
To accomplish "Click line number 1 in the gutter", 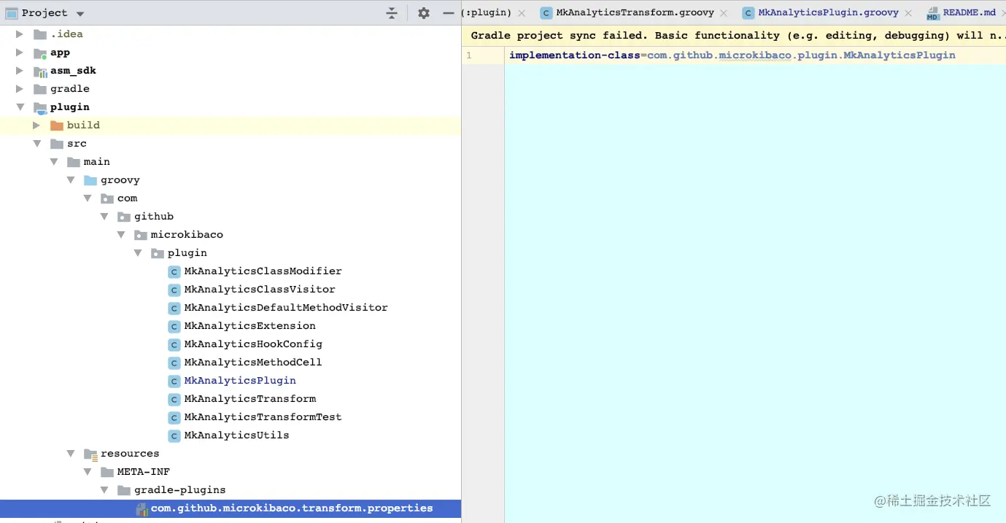I will [x=469, y=55].
